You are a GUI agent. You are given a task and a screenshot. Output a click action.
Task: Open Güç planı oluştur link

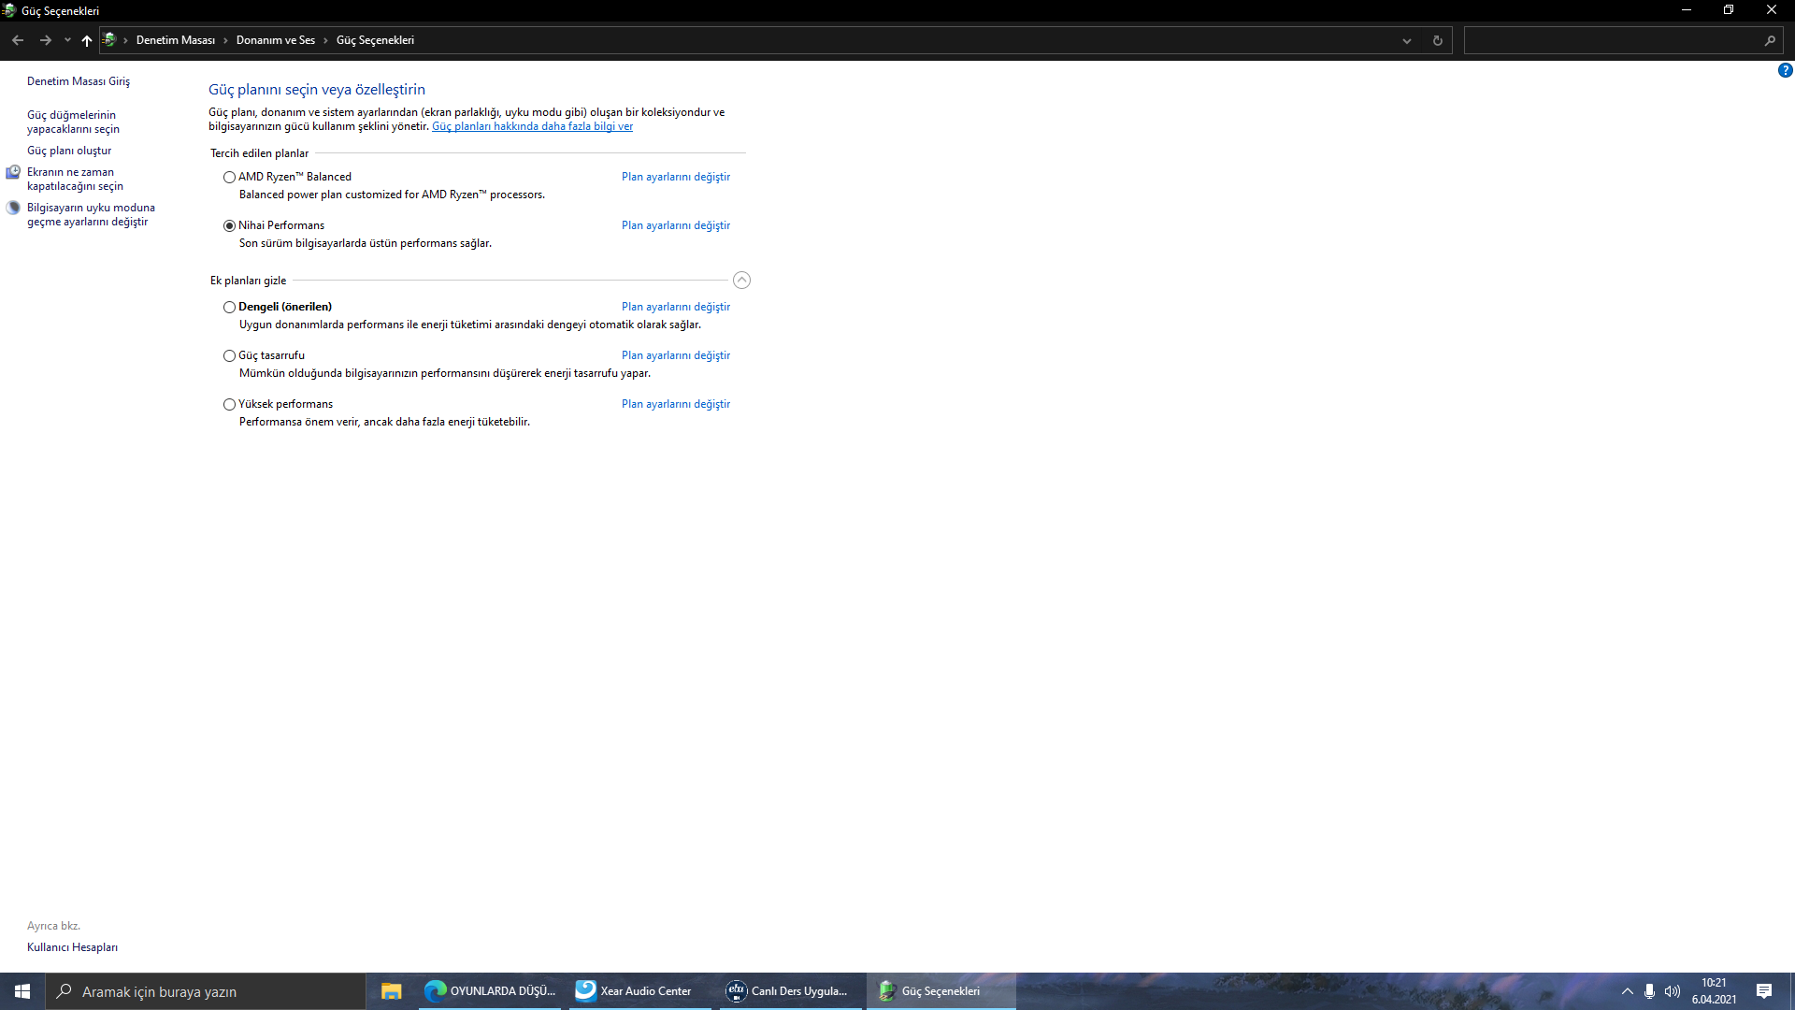tap(69, 151)
